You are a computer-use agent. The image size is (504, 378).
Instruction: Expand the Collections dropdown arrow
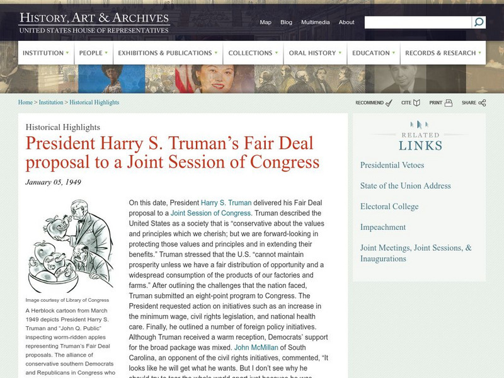click(x=277, y=53)
